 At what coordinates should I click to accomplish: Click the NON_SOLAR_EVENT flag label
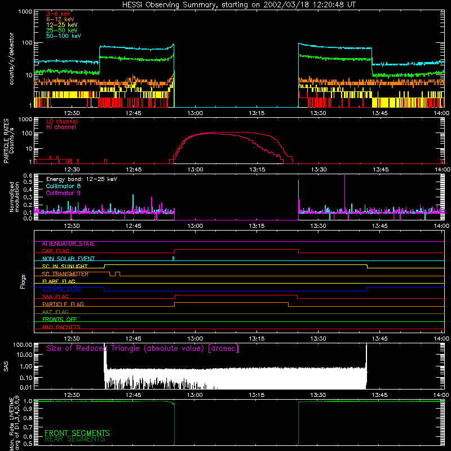tap(68, 259)
